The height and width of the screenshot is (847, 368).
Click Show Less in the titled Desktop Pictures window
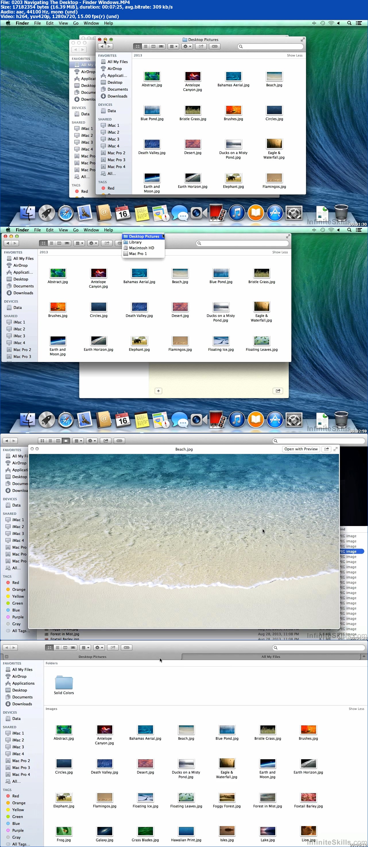[295, 55]
